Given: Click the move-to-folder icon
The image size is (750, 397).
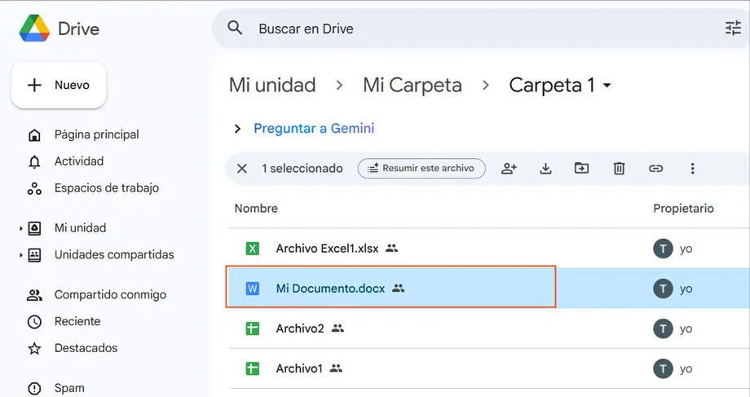Looking at the screenshot, I should (x=581, y=168).
